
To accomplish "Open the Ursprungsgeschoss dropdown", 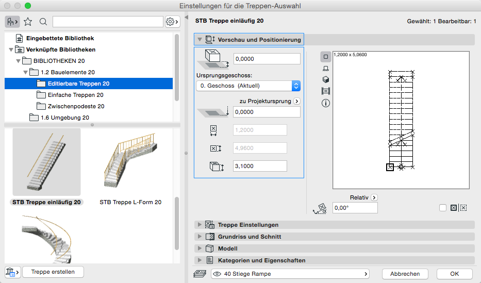I will [248, 86].
